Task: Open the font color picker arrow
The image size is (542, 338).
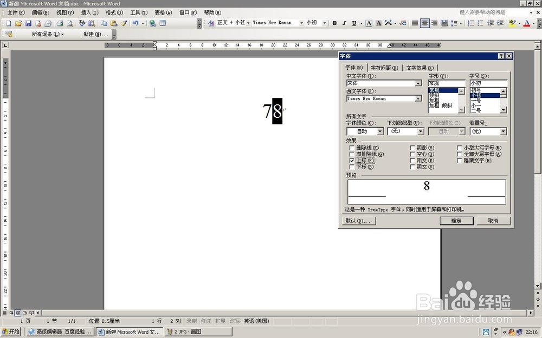Action: [x=533, y=23]
